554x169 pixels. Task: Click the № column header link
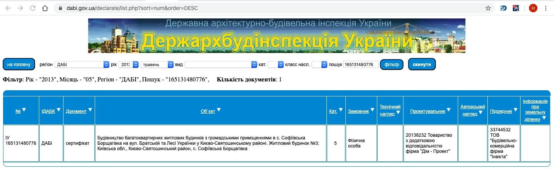pos(18,111)
